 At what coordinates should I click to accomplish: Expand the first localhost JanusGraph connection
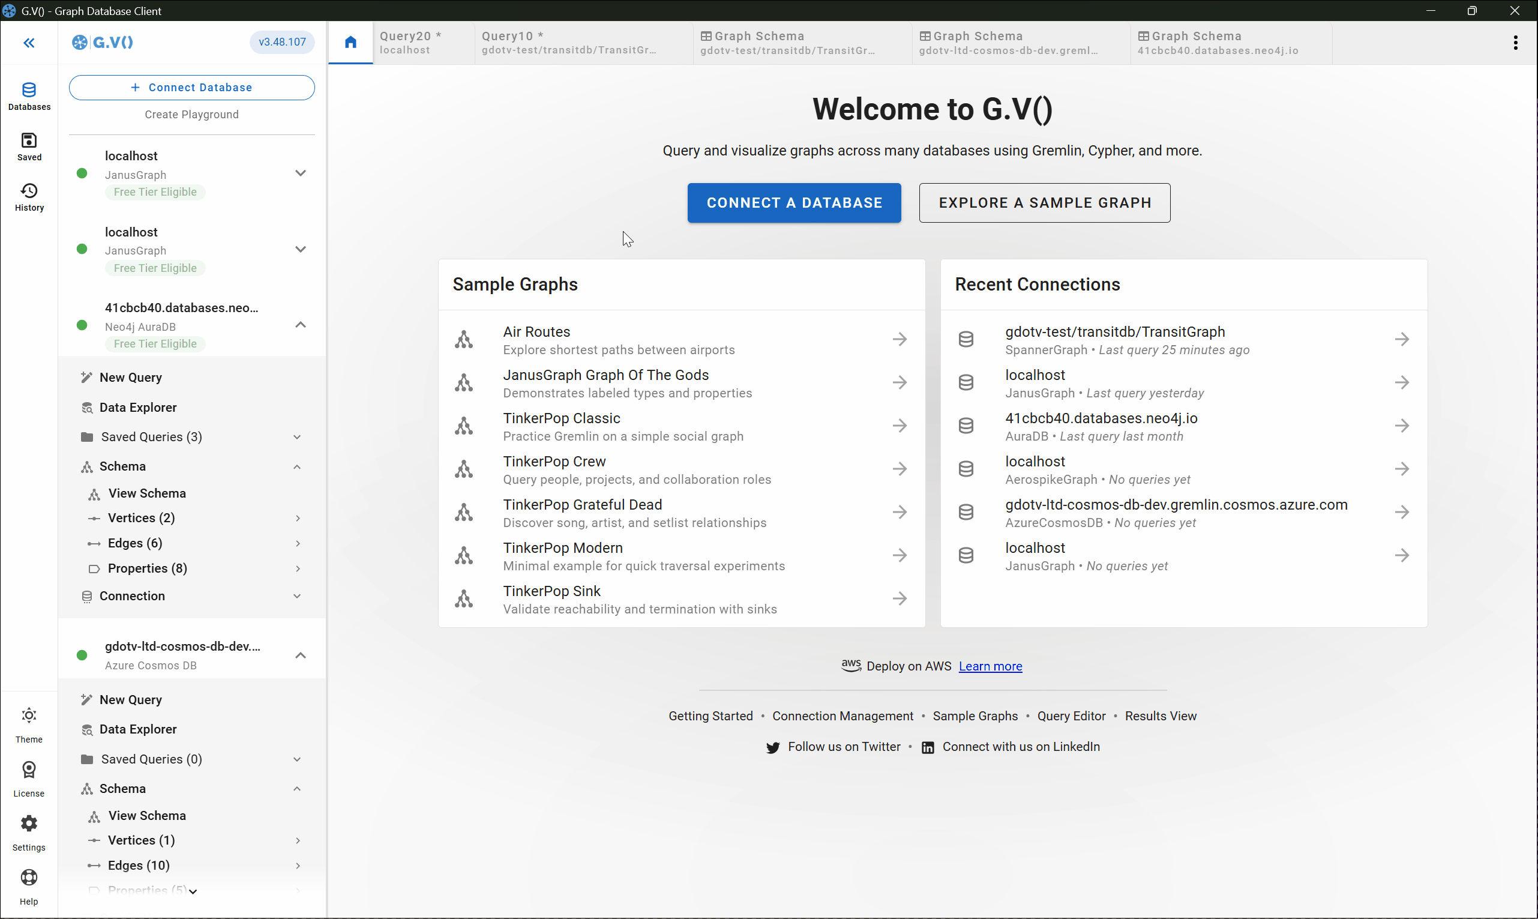(x=300, y=173)
